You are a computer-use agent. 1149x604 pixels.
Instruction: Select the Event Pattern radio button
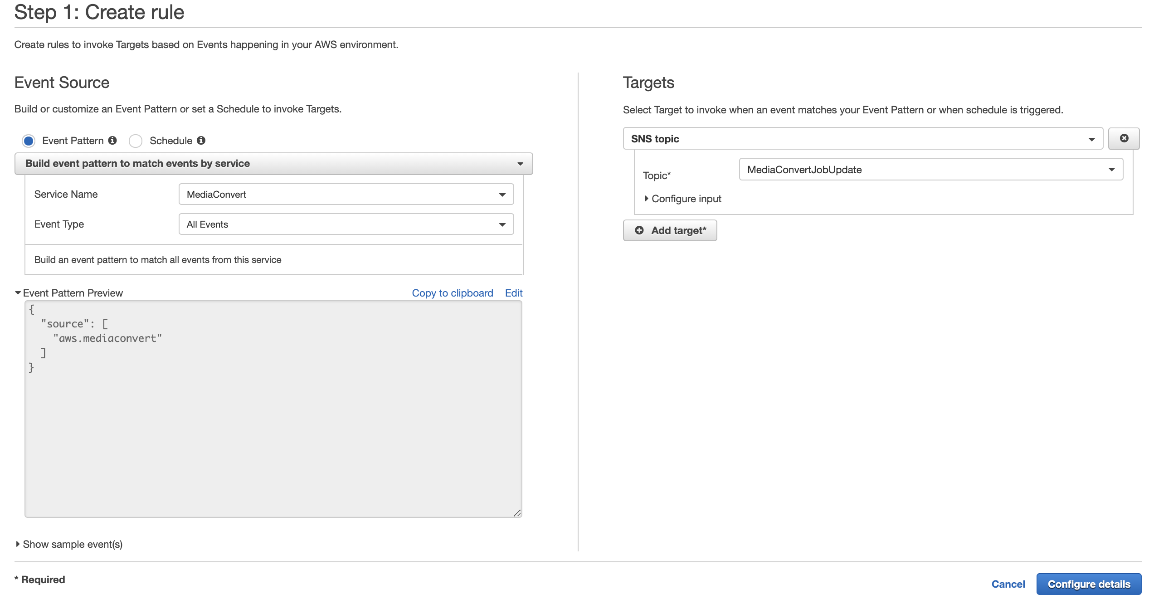click(29, 141)
